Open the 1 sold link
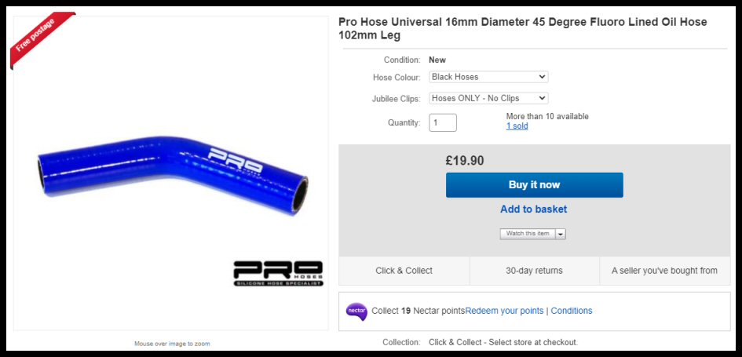This screenshot has height=357, width=742. (517, 126)
